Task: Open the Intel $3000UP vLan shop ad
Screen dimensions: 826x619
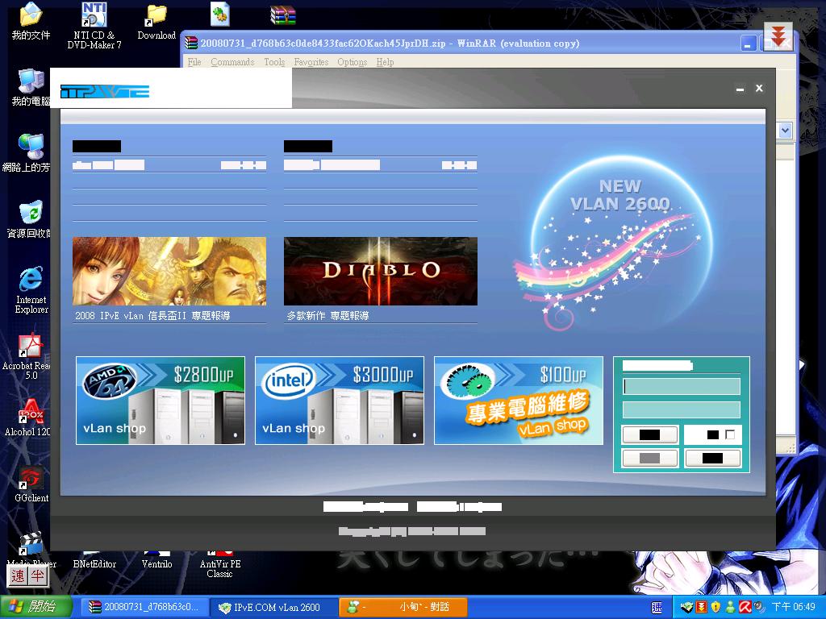Action: point(340,401)
